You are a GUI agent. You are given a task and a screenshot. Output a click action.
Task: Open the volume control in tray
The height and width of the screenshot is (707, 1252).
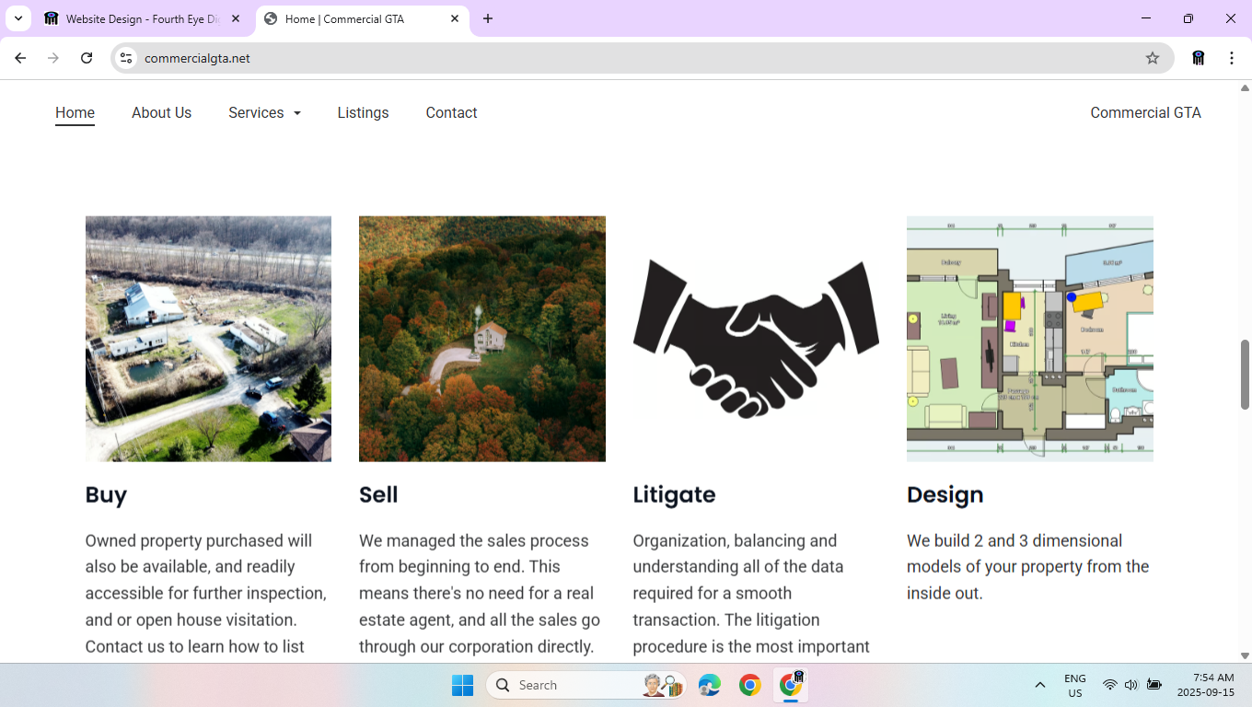point(1131,685)
